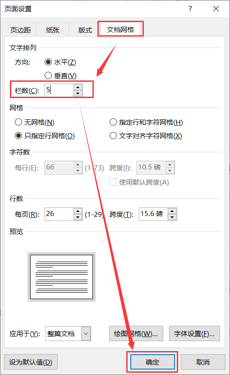This screenshot has width=230, height=375.
Task: Close the 页面设置 dialog
Action: click(216, 9)
